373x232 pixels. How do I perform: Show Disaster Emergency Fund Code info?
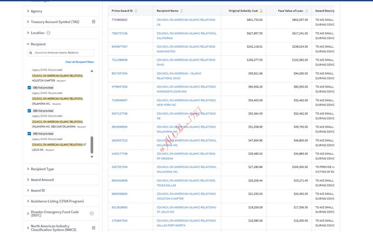click(92, 213)
